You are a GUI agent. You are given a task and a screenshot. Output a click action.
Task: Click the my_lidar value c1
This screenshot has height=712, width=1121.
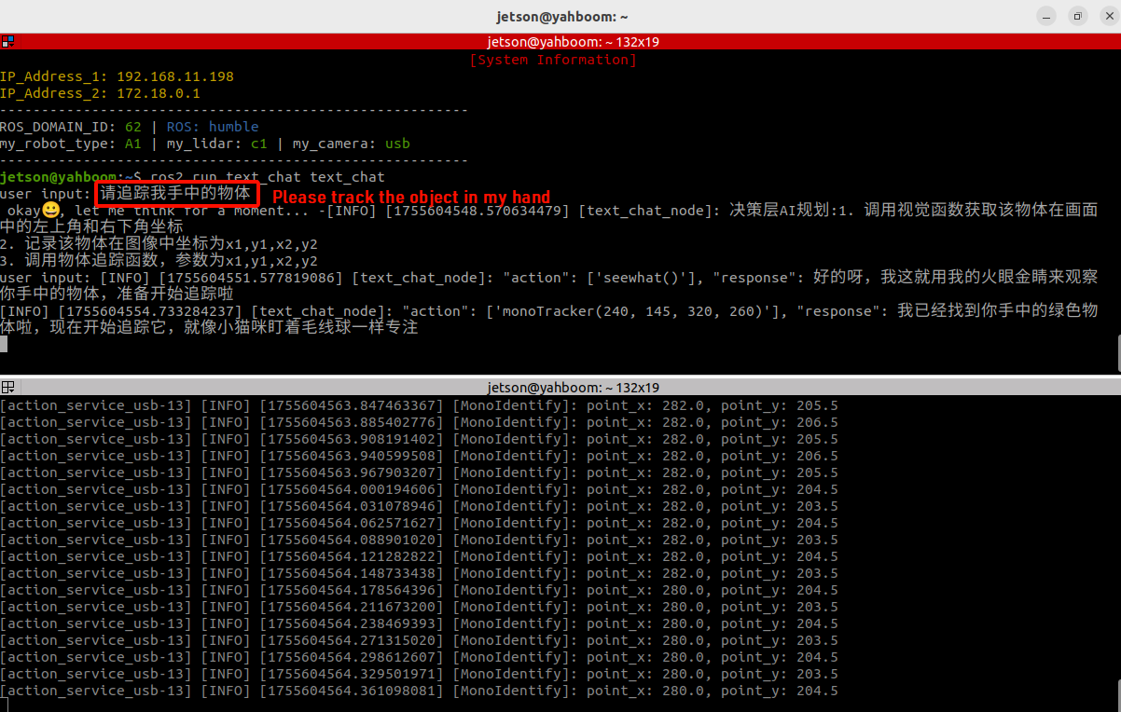[x=258, y=144]
